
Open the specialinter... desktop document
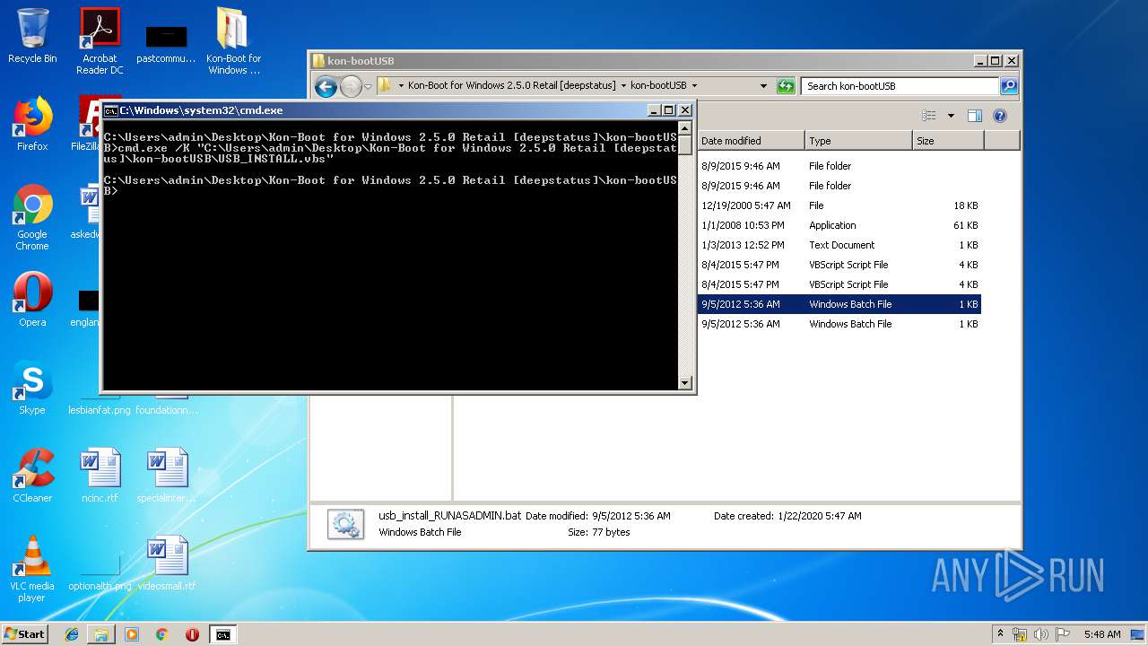click(x=167, y=476)
